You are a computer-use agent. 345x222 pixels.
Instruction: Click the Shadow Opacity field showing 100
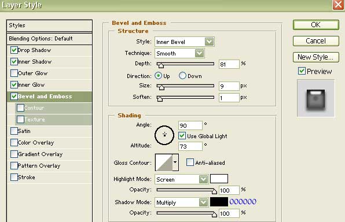[x=229, y=213]
